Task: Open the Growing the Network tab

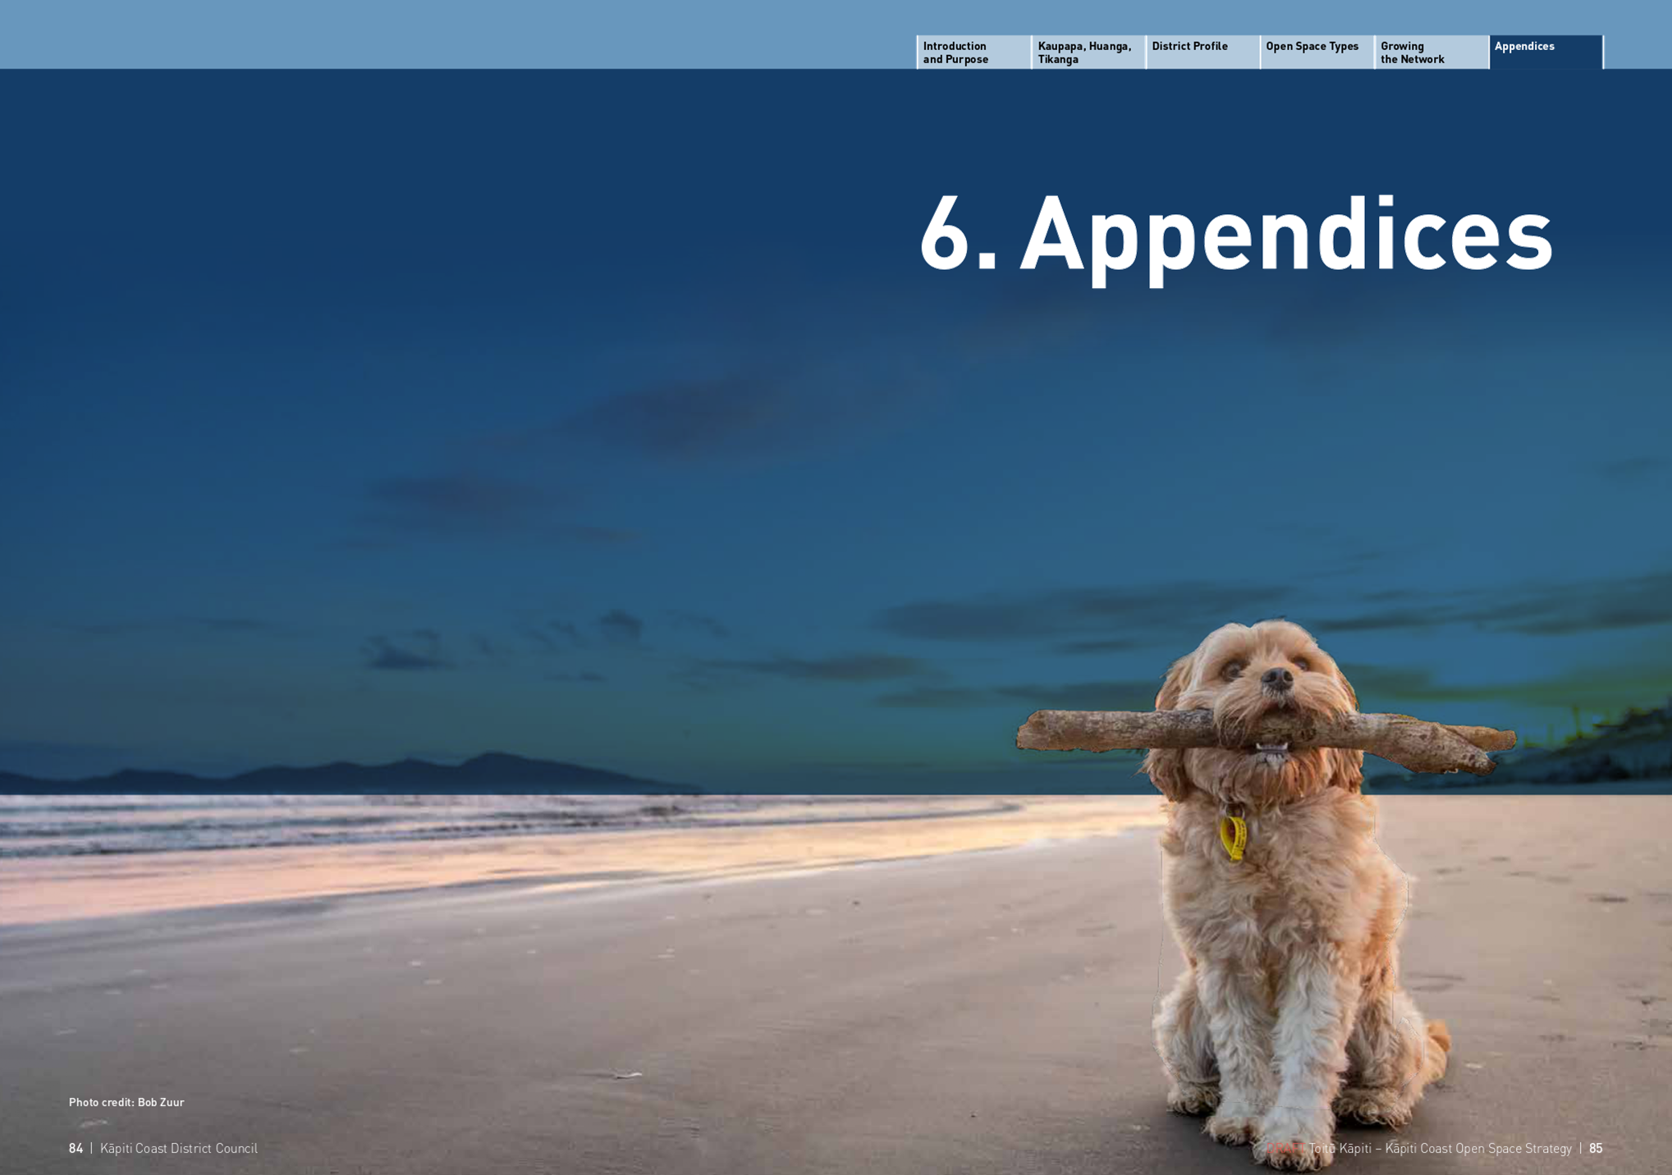Action: click(1432, 53)
